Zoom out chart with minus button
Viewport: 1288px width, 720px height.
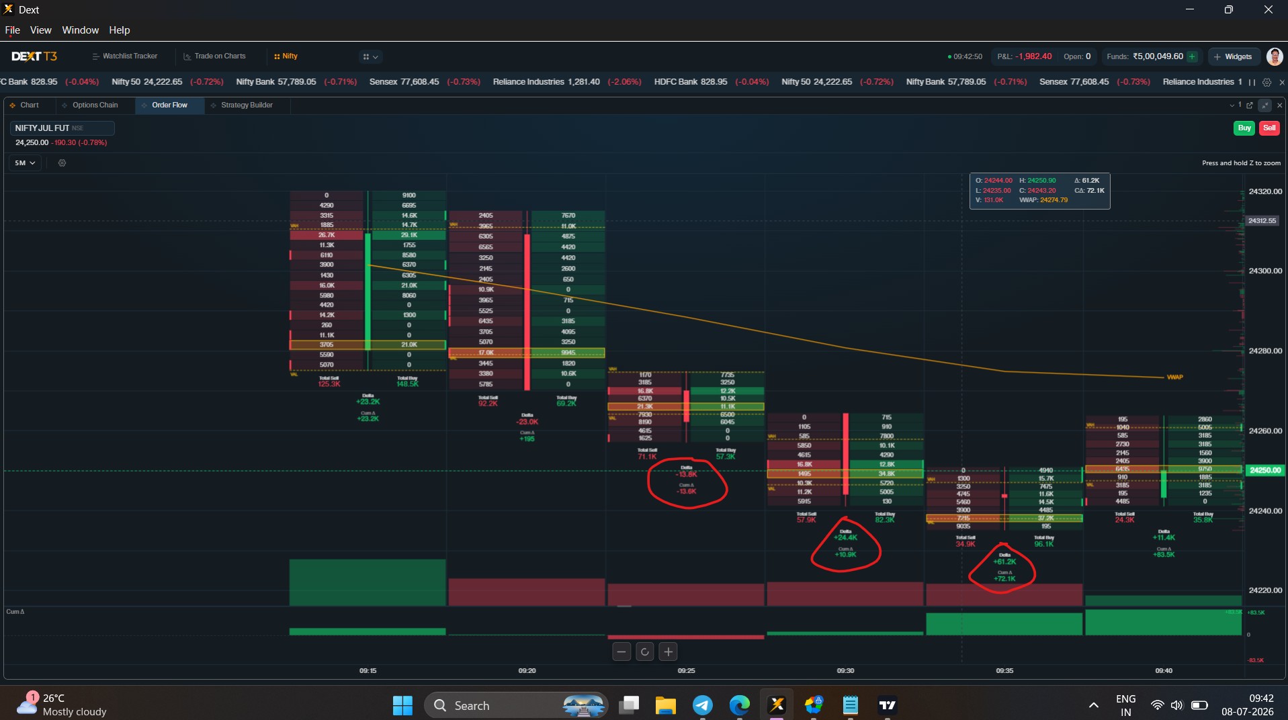click(x=621, y=651)
